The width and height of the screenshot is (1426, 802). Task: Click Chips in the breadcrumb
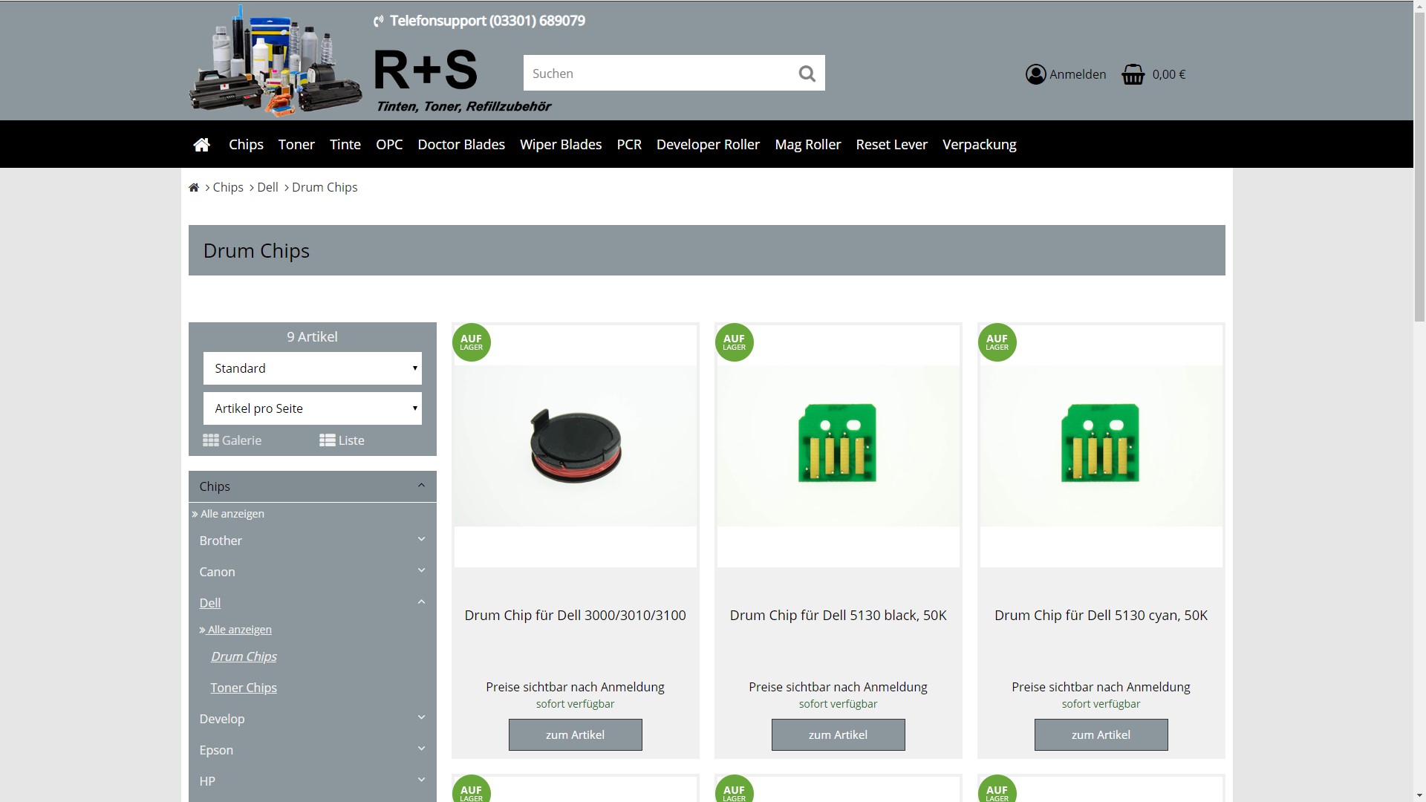pyautogui.click(x=228, y=188)
